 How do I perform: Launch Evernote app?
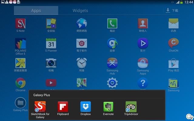point(108,107)
